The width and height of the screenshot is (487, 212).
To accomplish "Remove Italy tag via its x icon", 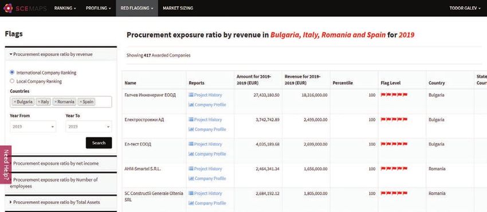I will (x=38, y=102).
